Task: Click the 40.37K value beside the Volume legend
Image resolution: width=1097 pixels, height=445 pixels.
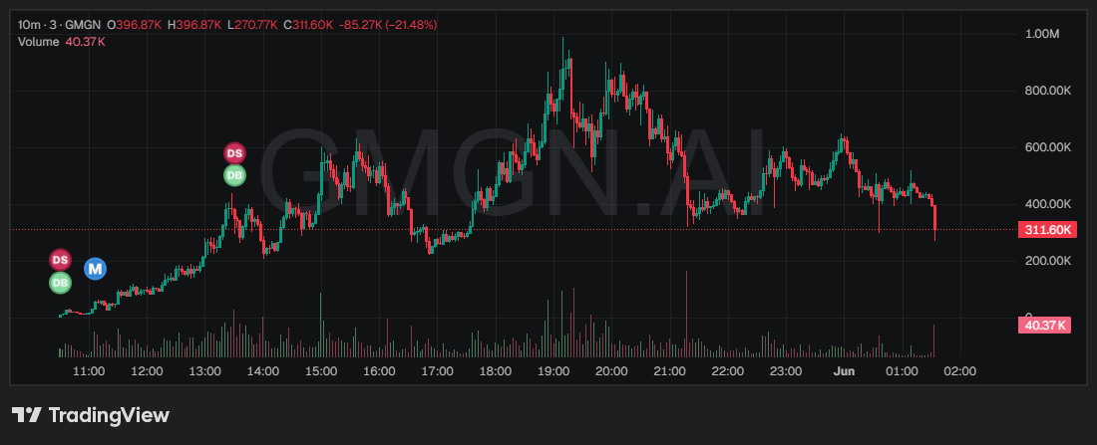Action: pyautogui.click(x=86, y=42)
